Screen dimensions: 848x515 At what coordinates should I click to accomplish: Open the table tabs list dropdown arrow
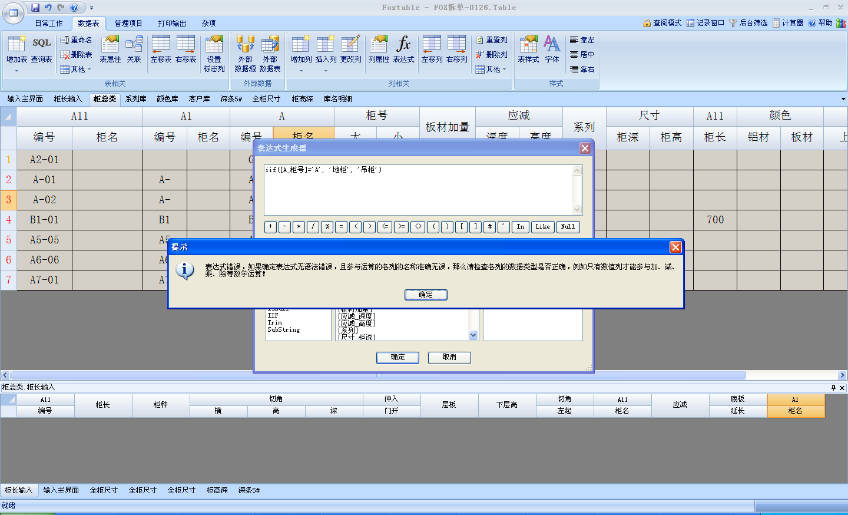click(843, 99)
